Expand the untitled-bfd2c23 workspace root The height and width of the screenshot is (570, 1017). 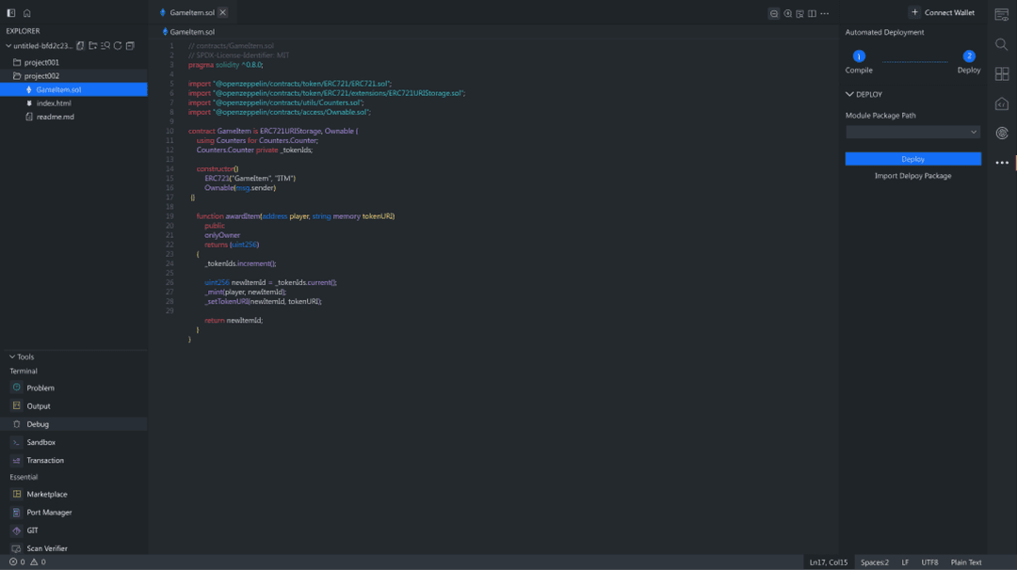(40, 44)
